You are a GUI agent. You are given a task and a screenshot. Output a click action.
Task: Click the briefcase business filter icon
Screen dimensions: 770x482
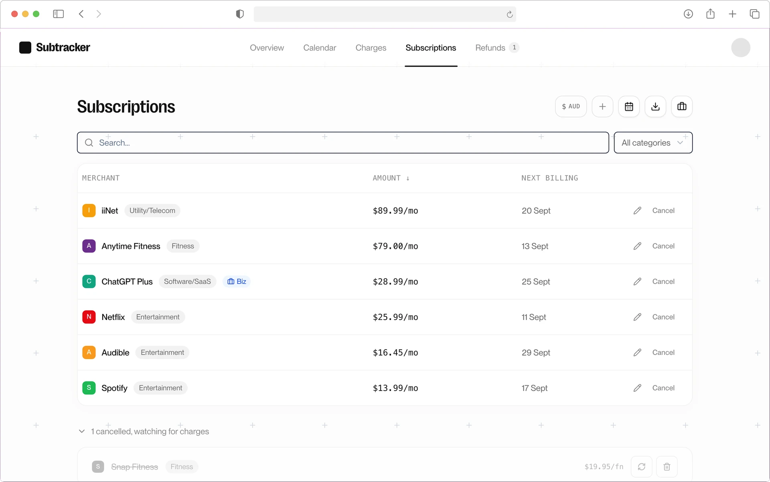[682, 106]
